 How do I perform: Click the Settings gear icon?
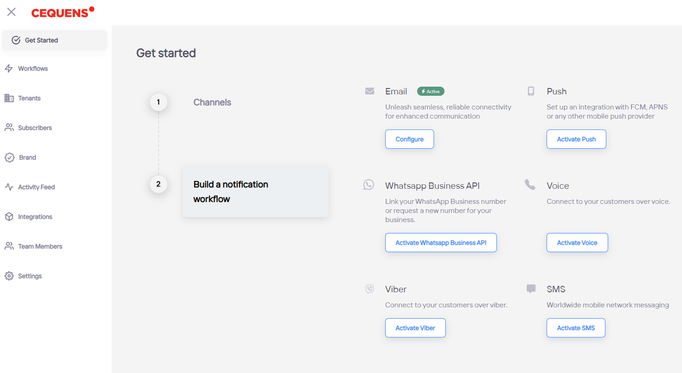pyautogui.click(x=9, y=276)
